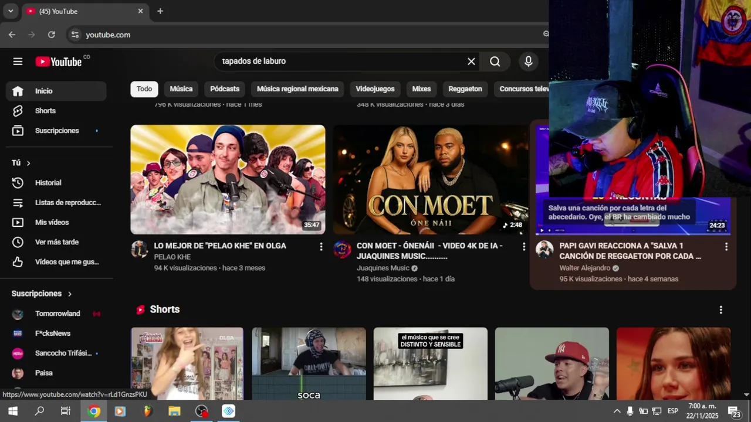The image size is (751, 422).
Task: Reload the page with the refresh button
Action: point(52,35)
